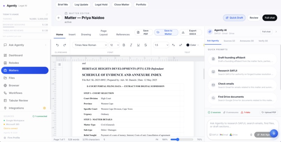
Task: Choose the Check emails quick prompt
Action: pos(242,86)
